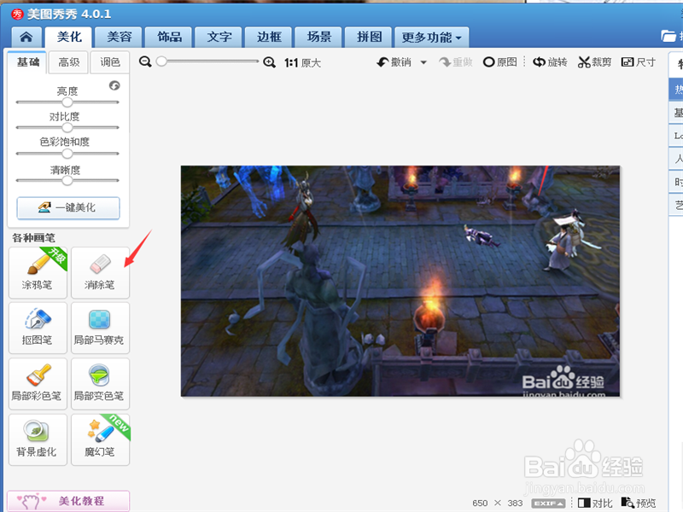Open the 文字 tab
683x512 pixels.
[219, 37]
